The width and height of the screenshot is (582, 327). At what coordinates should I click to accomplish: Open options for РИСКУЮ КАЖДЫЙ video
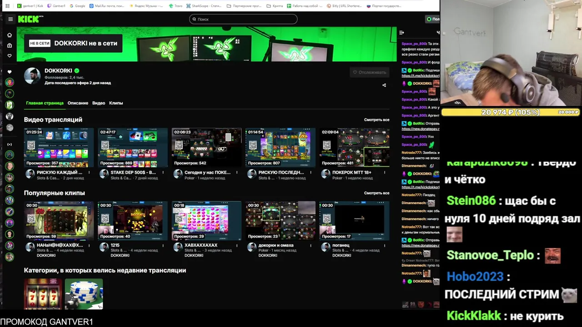pos(89,173)
